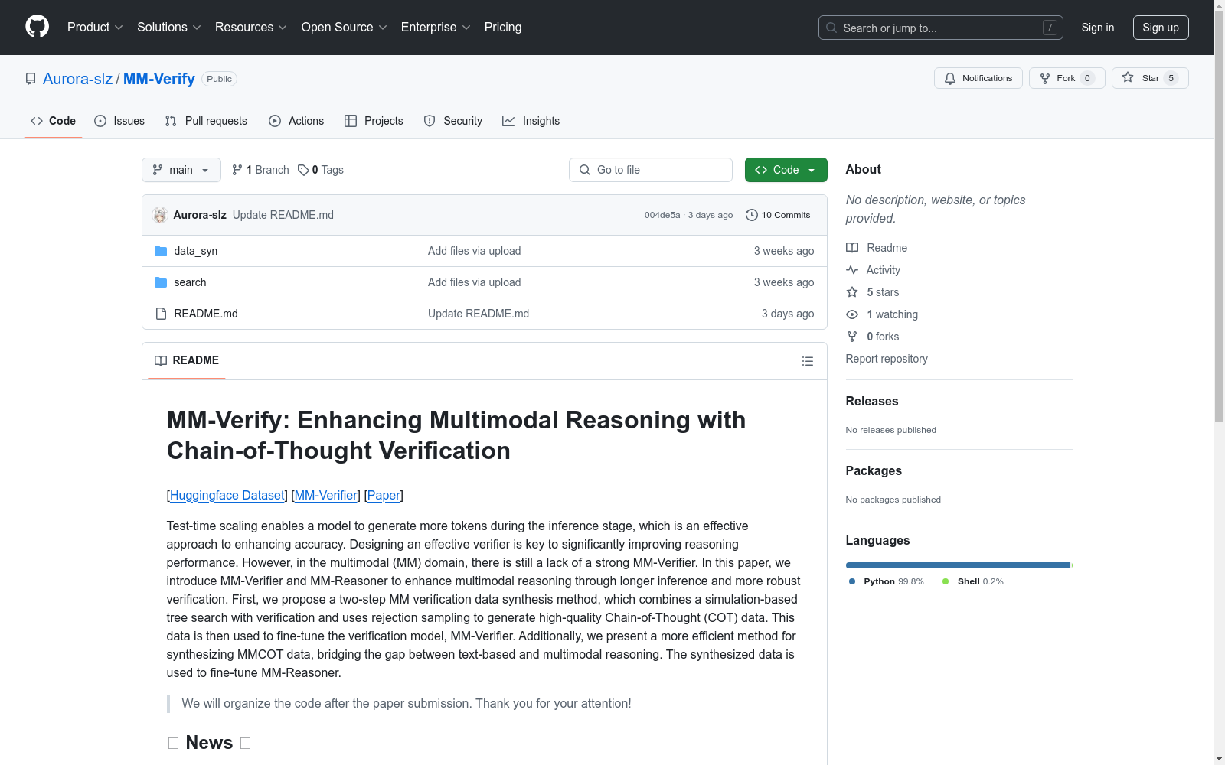Go to the Pricing page
This screenshot has height=765, width=1225.
pyautogui.click(x=503, y=27)
